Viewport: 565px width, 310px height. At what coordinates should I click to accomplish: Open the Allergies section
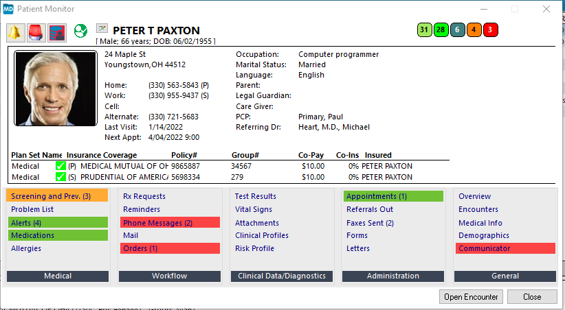[x=26, y=248]
